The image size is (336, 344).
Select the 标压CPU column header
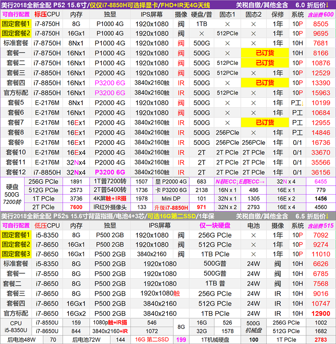pyautogui.click(x=47, y=14)
